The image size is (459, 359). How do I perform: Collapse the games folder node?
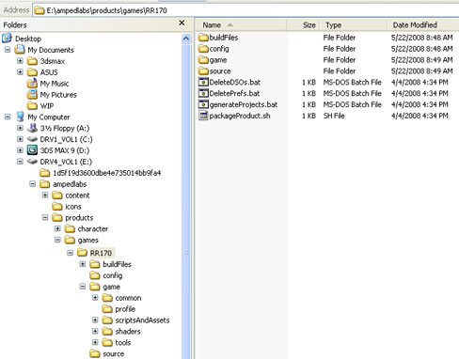(x=57, y=240)
